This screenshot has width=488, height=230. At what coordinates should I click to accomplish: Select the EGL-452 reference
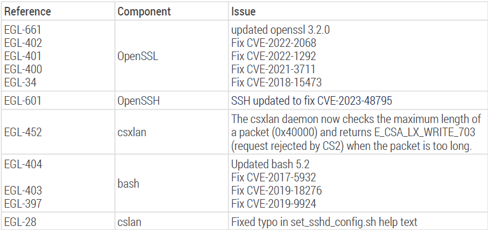click(23, 132)
